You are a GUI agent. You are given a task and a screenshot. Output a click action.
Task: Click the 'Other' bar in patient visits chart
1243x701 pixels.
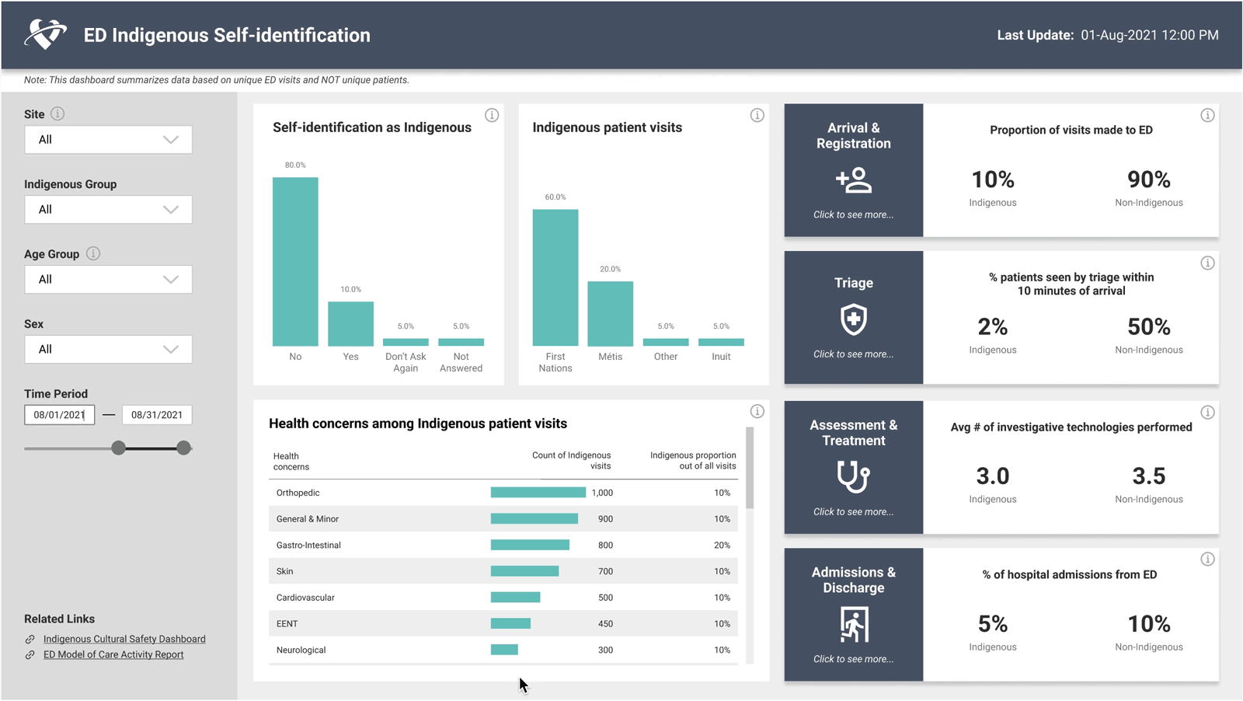pyautogui.click(x=666, y=342)
